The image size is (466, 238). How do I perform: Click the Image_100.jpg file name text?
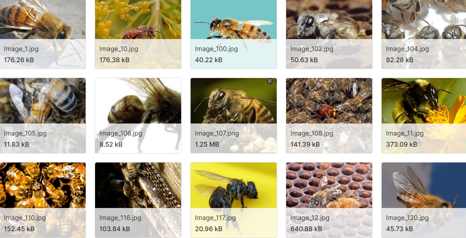coord(216,49)
